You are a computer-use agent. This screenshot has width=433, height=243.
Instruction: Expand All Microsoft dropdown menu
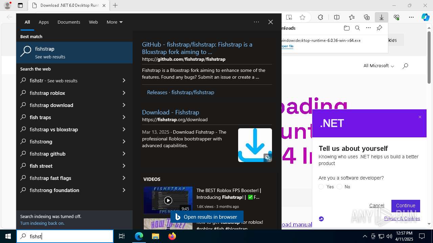[x=379, y=66]
